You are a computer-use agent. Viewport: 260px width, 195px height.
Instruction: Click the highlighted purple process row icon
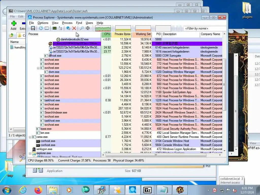[50, 43]
